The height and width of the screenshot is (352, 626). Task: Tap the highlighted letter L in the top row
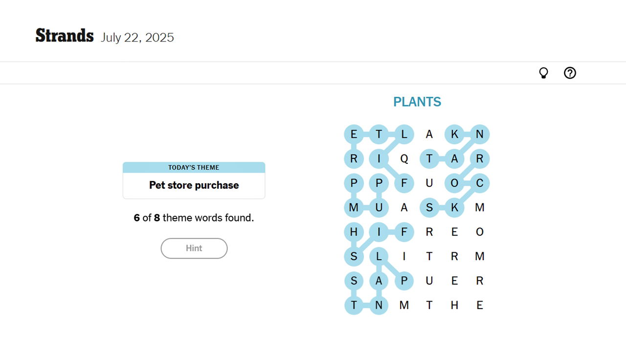[404, 134]
